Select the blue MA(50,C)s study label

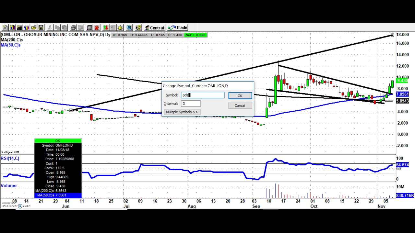pyautogui.click(x=10, y=45)
